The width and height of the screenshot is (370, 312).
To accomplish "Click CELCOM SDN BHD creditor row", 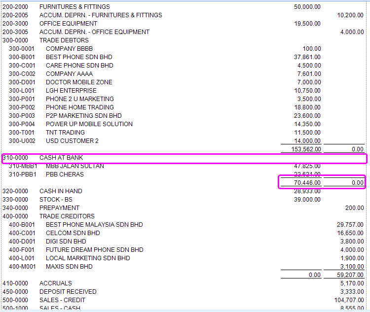I will click(x=183, y=233).
